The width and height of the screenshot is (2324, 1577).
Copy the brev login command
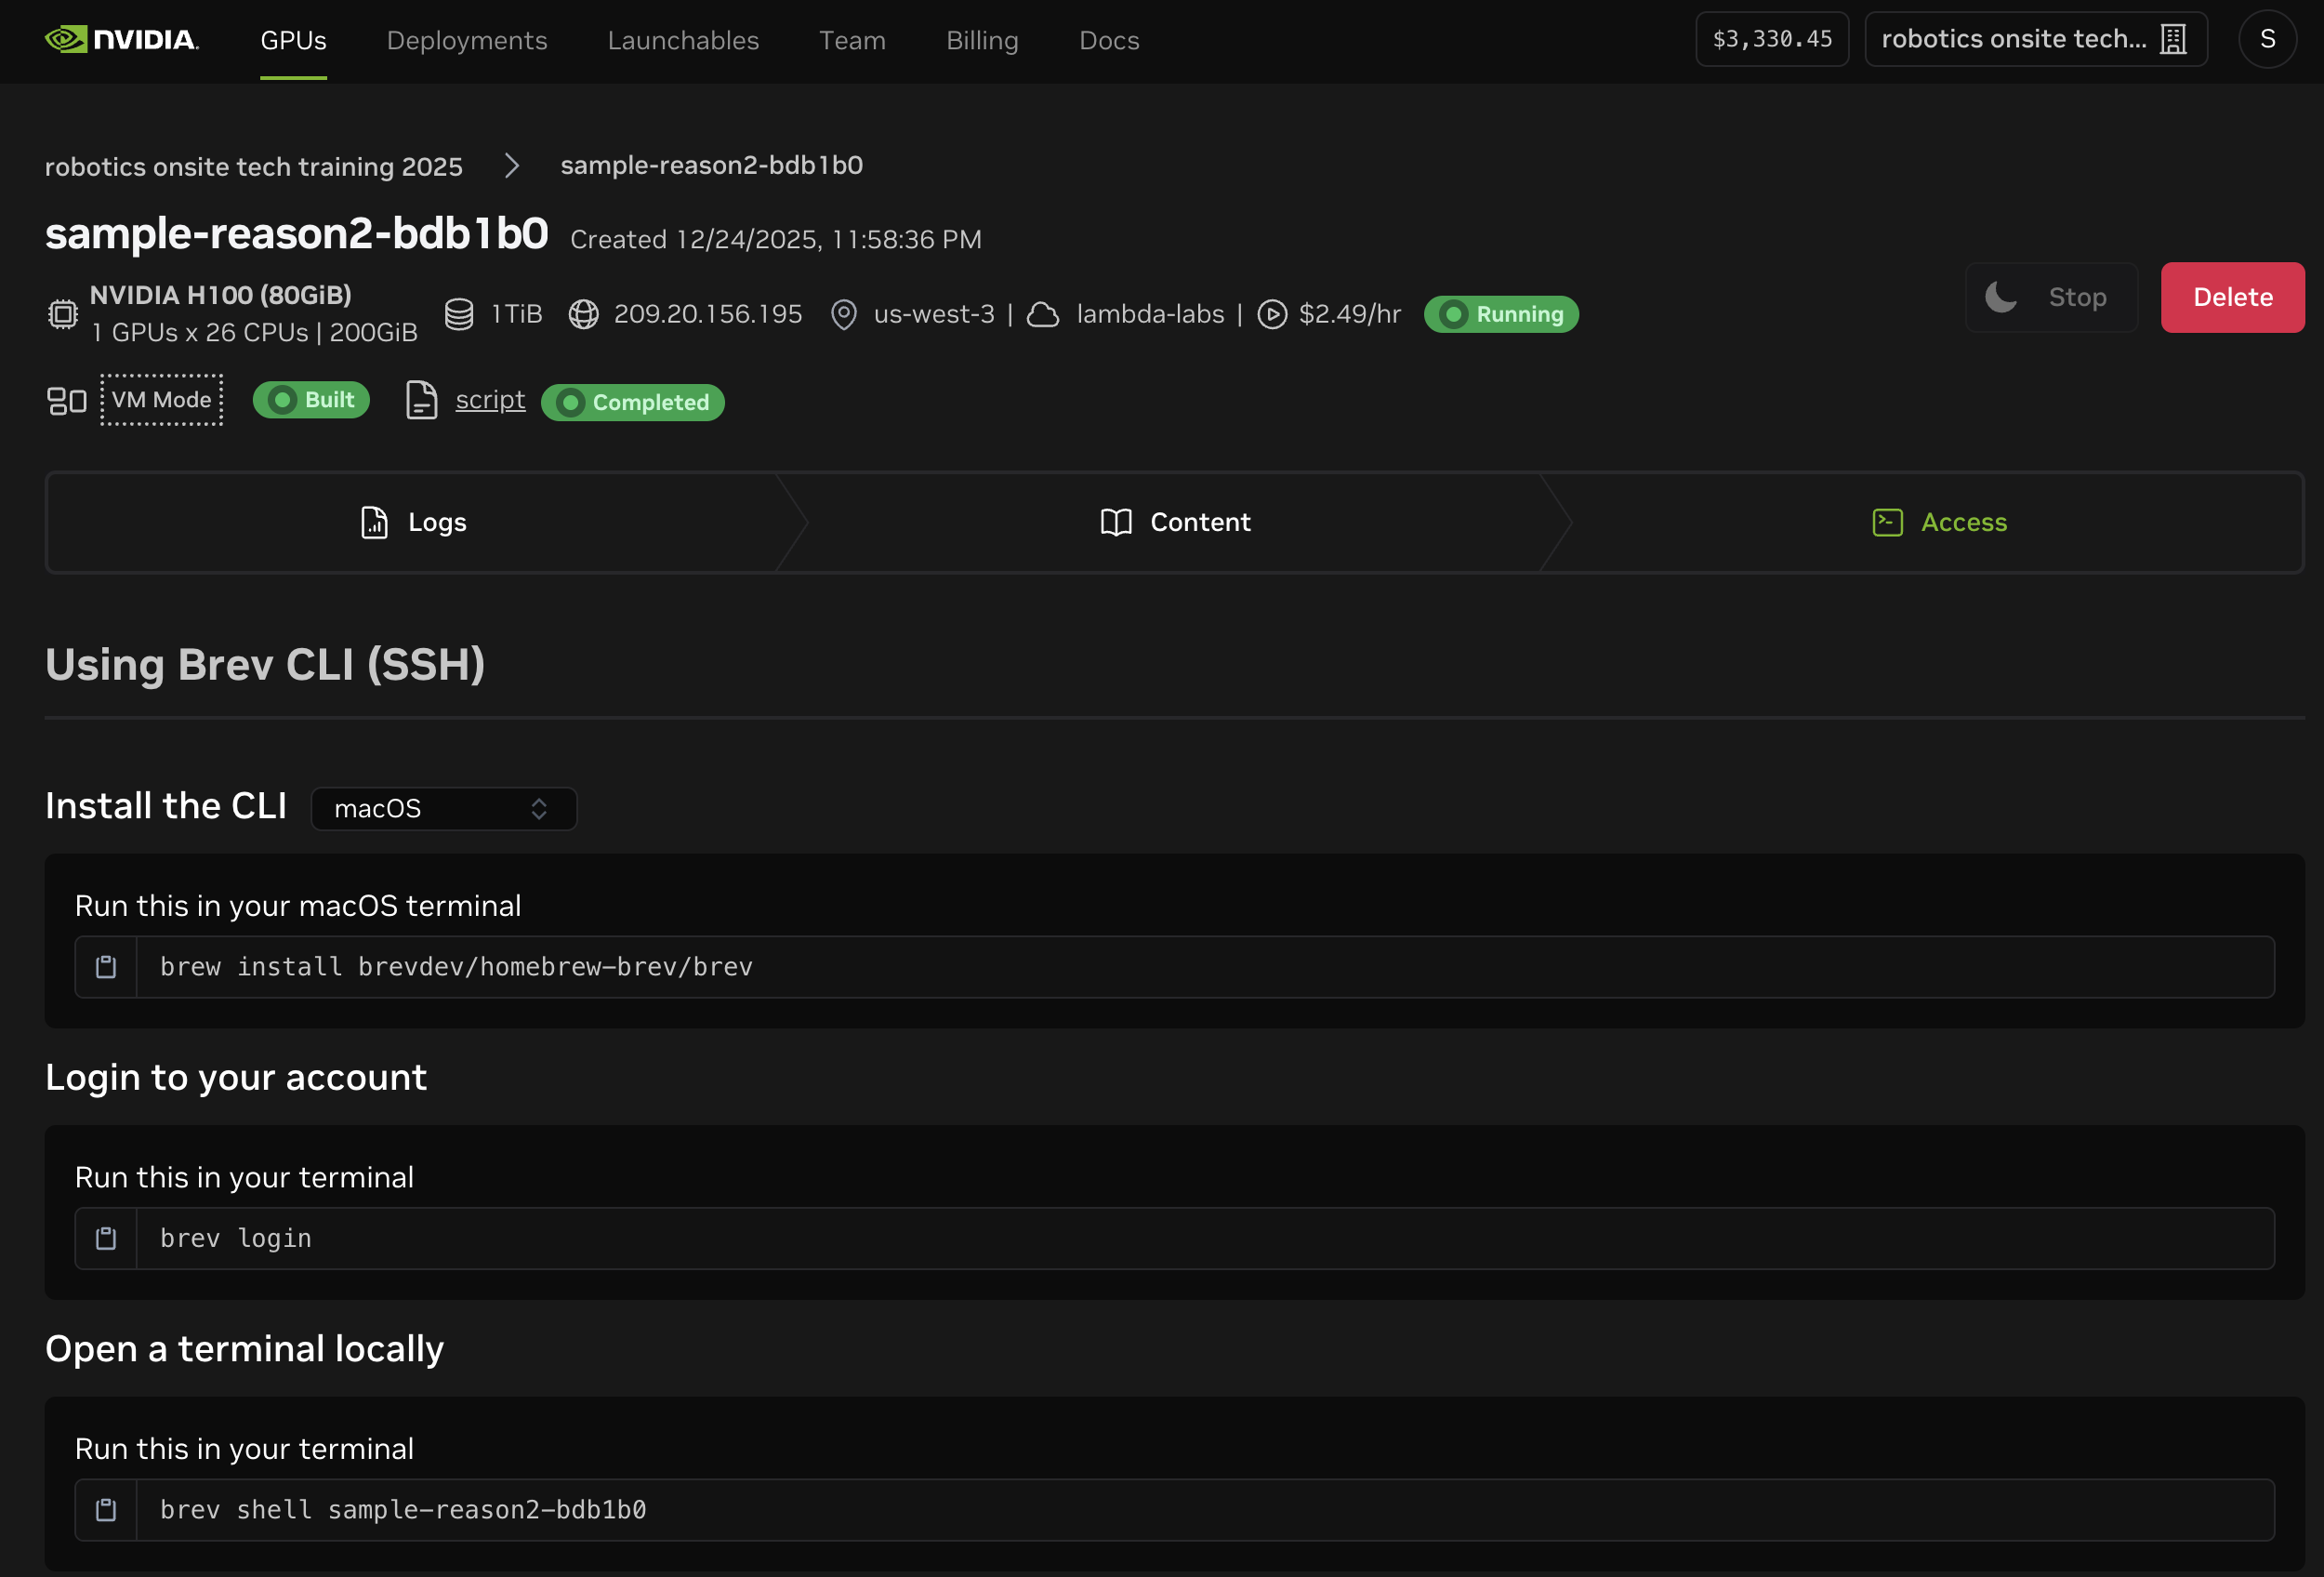click(106, 1239)
